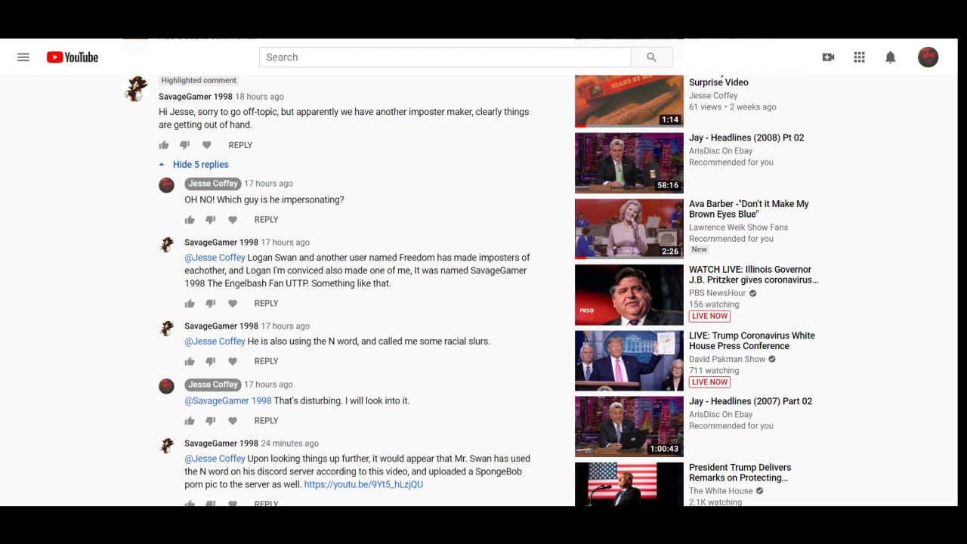The image size is (967, 544).
Task: Open the Ava Barber video thumbnail
Action: point(629,229)
